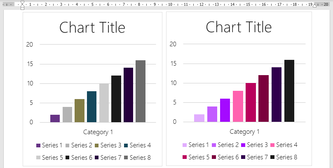Click the Series 5 legend label, right chart
Viewport: 333px width, 168px height.
[x=199, y=157]
